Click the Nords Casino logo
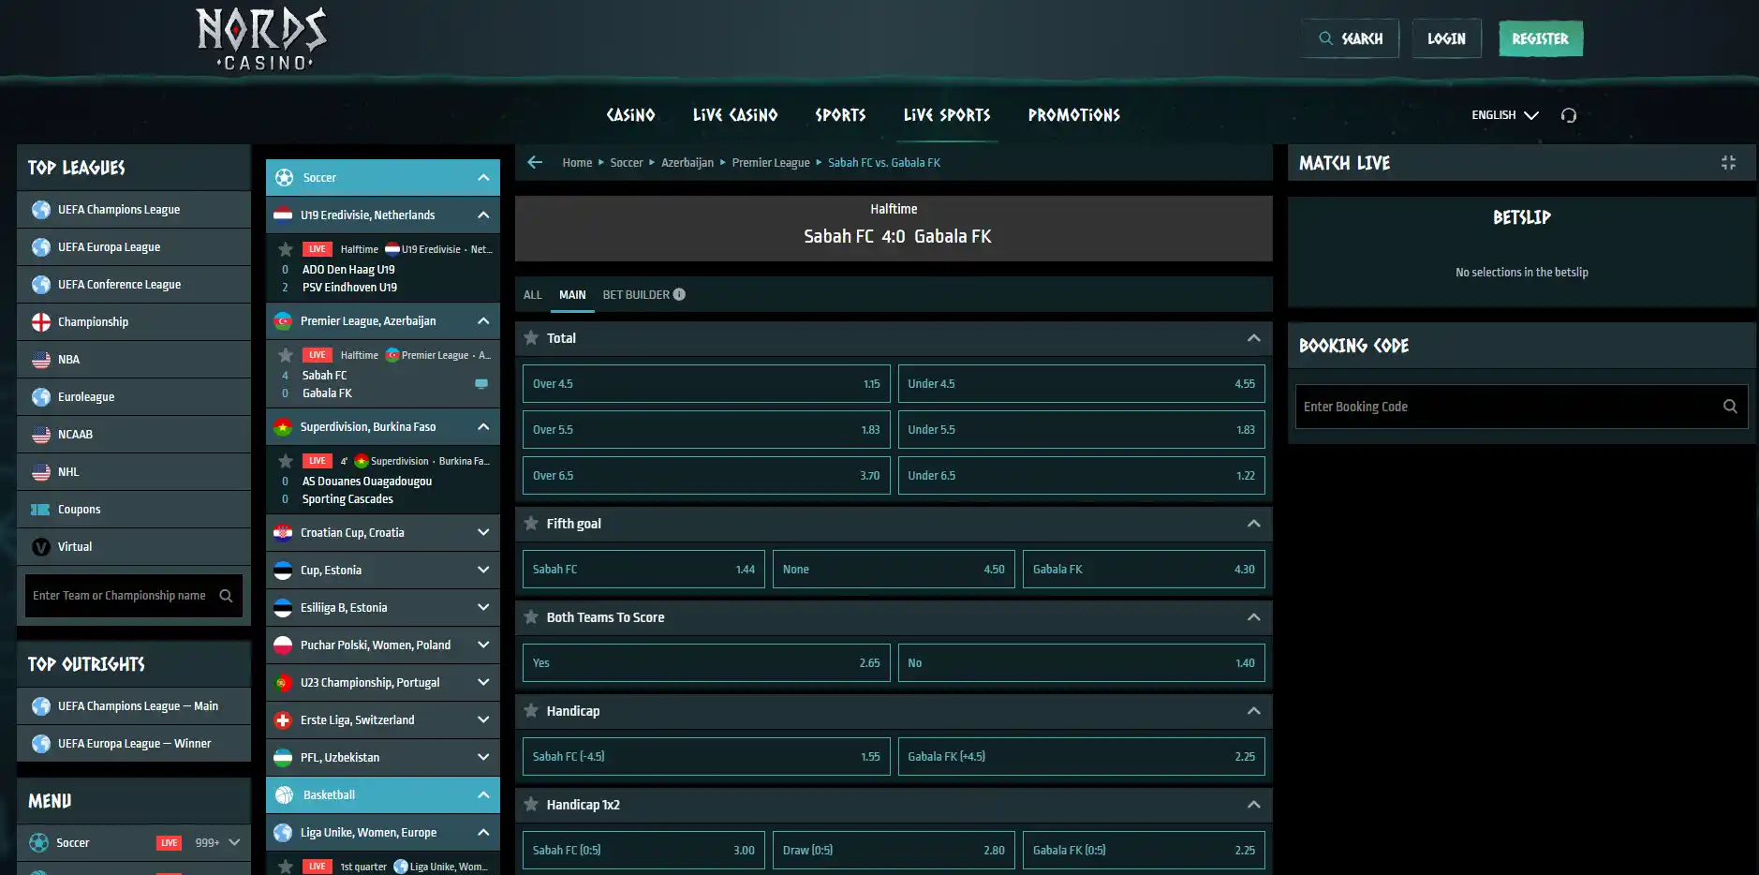Image resolution: width=1759 pixels, height=875 pixels. tap(261, 38)
